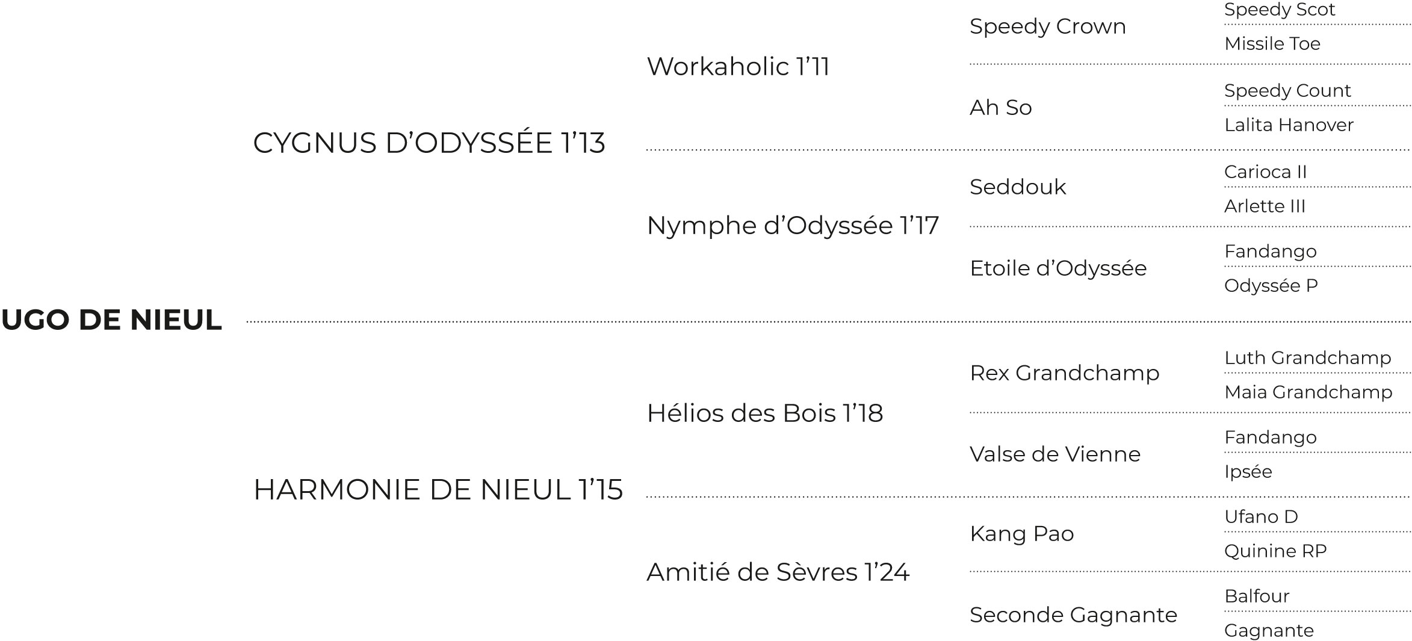Select Odyssée P entry
This screenshot has width=1412, height=641.
coord(1271,286)
